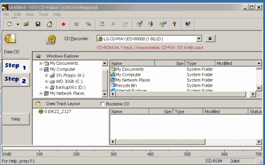The width and height of the screenshot is (265, 165).
Task: Click the Home house toolbar icon
Action: (49, 24)
